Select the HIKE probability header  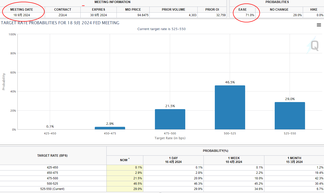coord(314,10)
